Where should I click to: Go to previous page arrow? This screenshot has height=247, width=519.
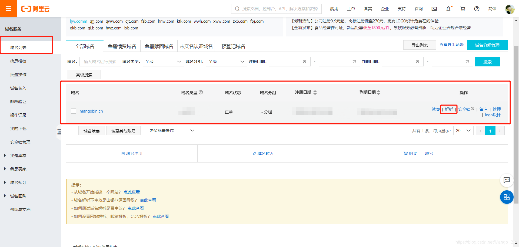480,131
